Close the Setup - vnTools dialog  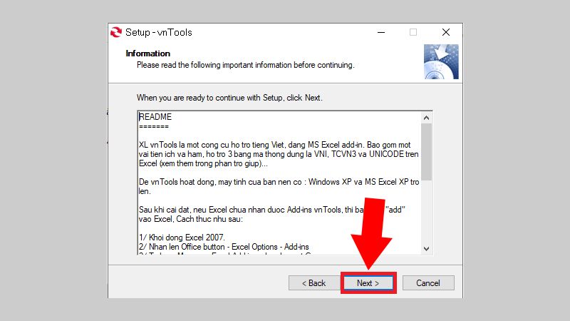point(446,32)
